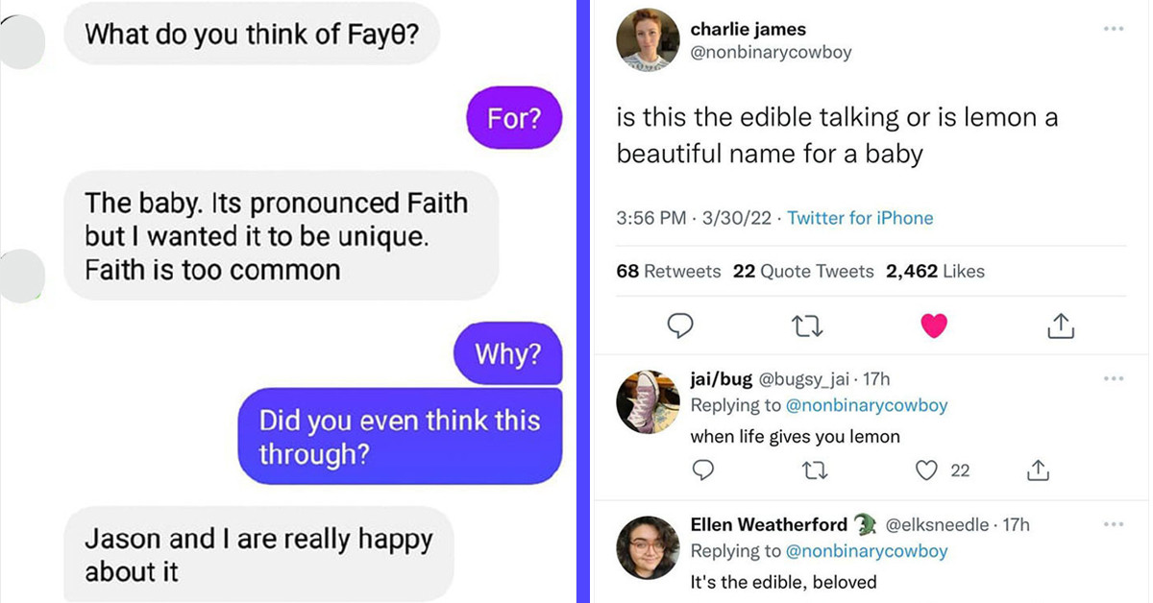This screenshot has width=1153, height=603.
Task: Open Ellen Weatherford's profile picture
Action: [x=647, y=547]
